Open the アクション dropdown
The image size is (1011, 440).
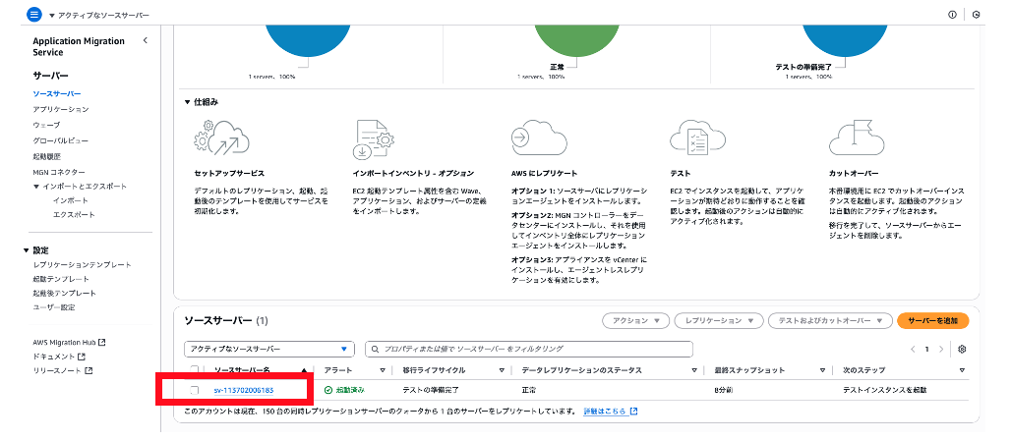[x=635, y=321]
